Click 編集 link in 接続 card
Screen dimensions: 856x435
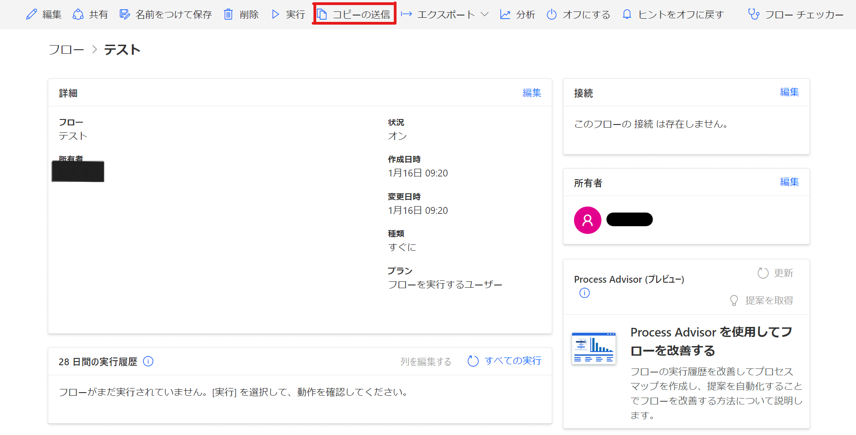(790, 92)
